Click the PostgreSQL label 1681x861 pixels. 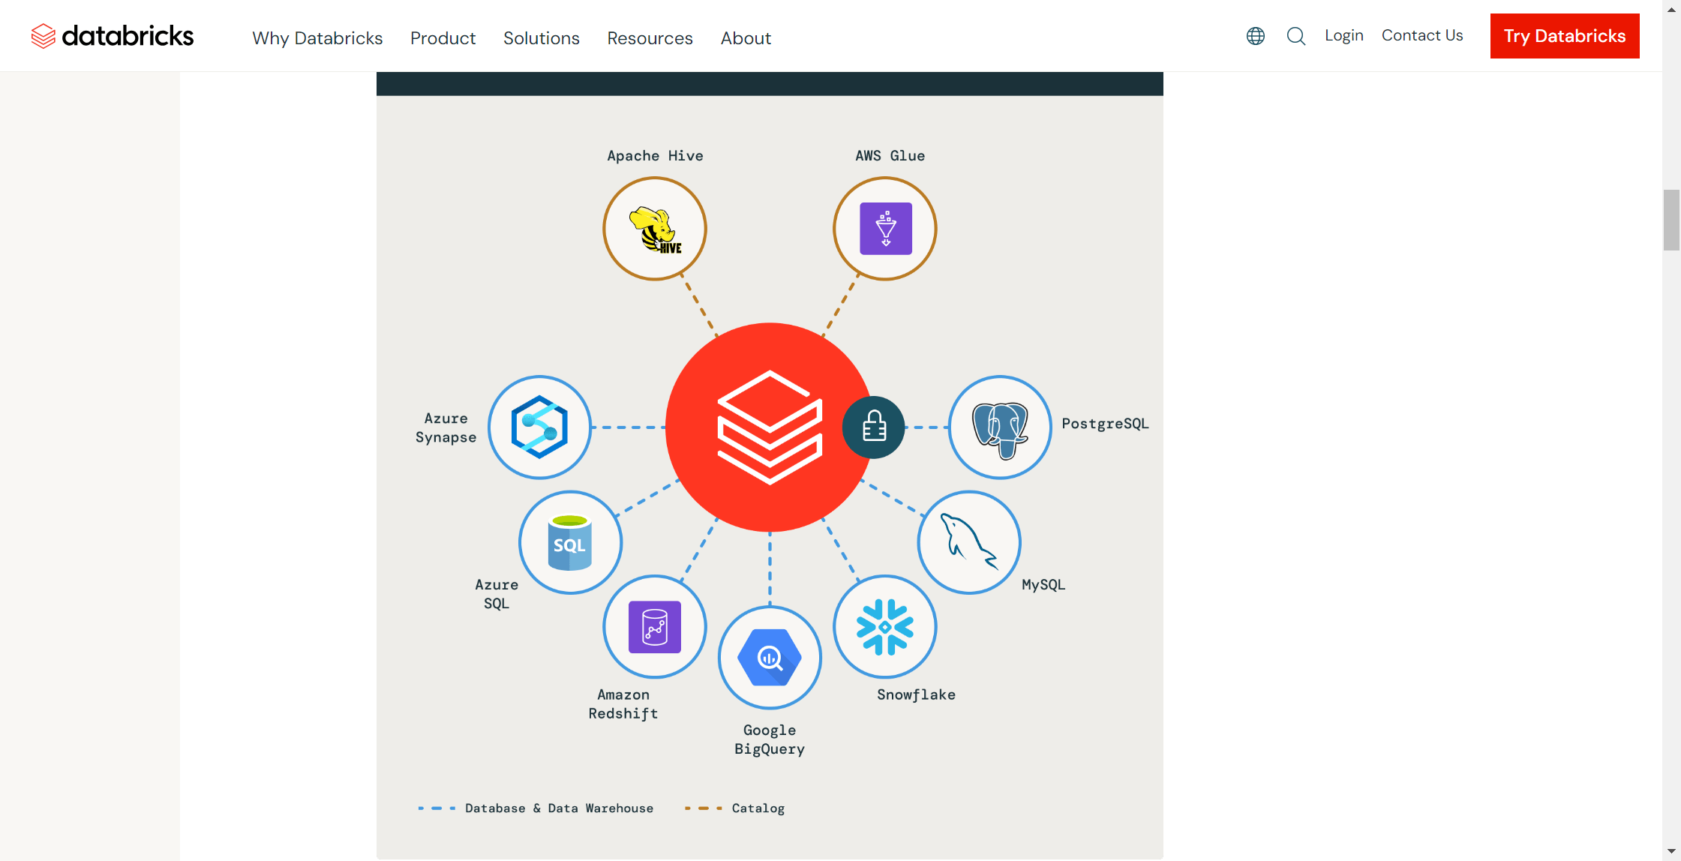[x=1105, y=424]
